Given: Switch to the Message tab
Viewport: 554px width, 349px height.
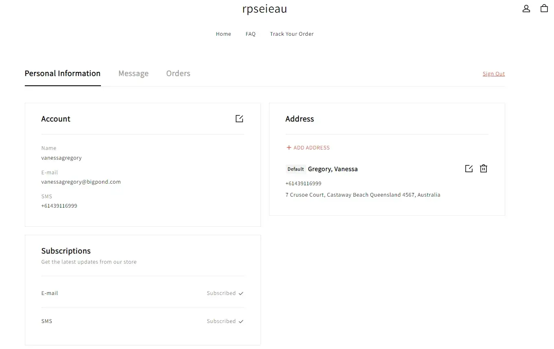Looking at the screenshot, I should click(x=133, y=74).
